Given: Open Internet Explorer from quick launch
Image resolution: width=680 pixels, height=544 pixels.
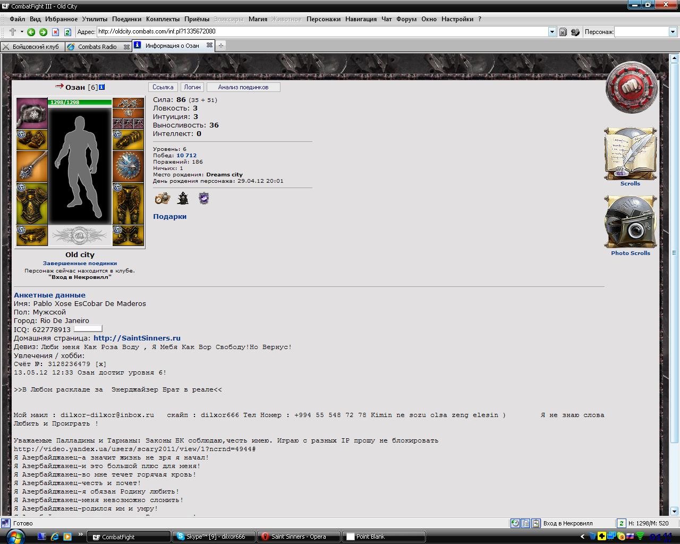Looking at the screenshot, I should pos(54,537).
